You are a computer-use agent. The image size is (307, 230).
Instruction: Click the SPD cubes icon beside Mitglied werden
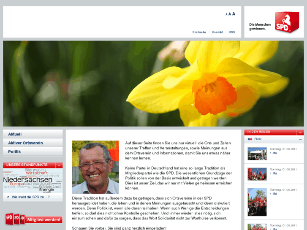pyautogui.click(x=15, y=219)
